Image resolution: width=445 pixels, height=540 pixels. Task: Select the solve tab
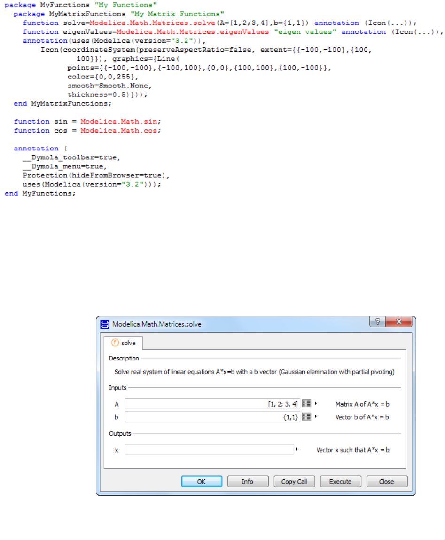123,343
